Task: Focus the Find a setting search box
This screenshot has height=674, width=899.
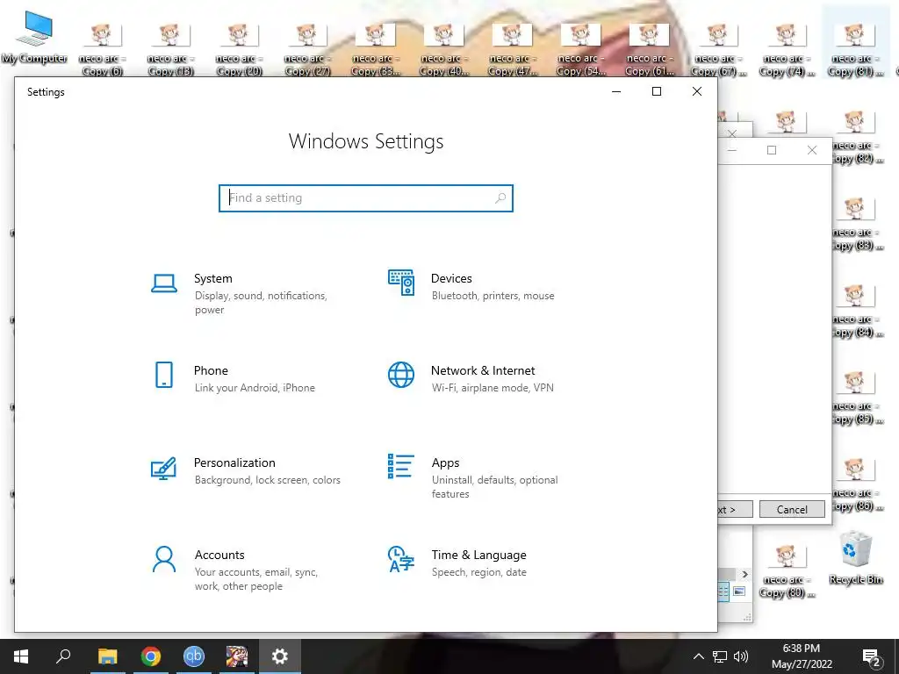Action: [x=366, y=197]
